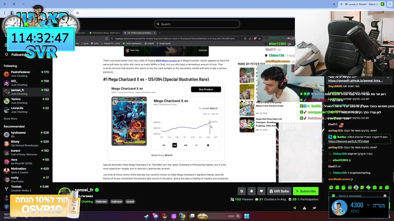Open recommended channel Trottah
394x221 pixels.
point(26,188)
